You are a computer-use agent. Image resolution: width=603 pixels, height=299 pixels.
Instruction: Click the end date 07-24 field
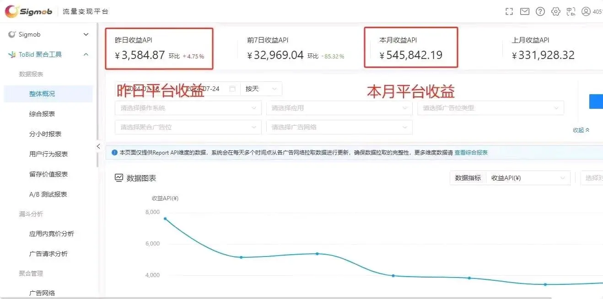[202, 89]
